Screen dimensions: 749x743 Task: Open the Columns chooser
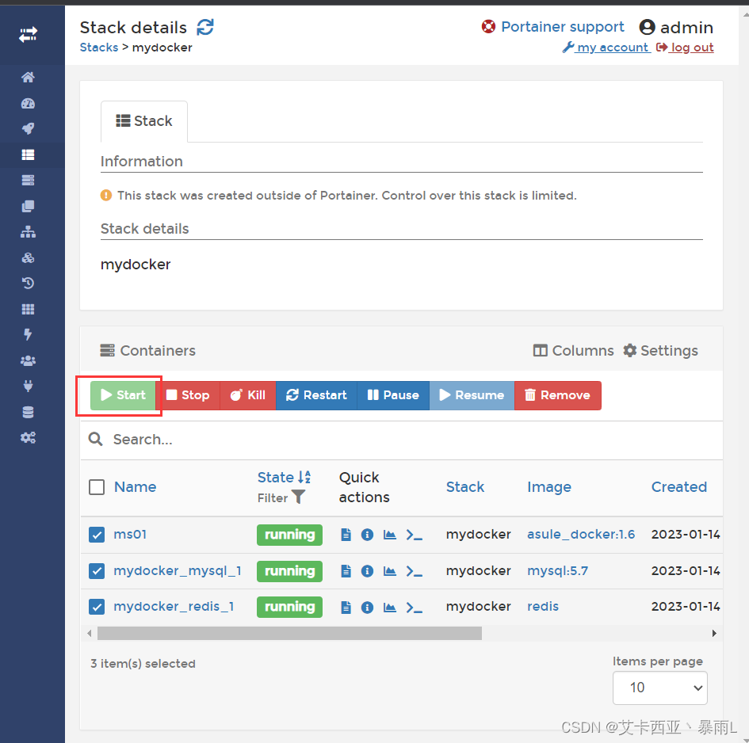573,350
